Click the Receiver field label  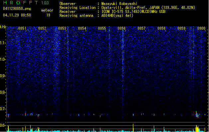coord(67,12)
